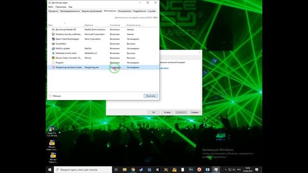This screenshot has height=173, width=308.
Task: Click the taskbar search input field
Action: pyautogui.click(x=83, y=170)
